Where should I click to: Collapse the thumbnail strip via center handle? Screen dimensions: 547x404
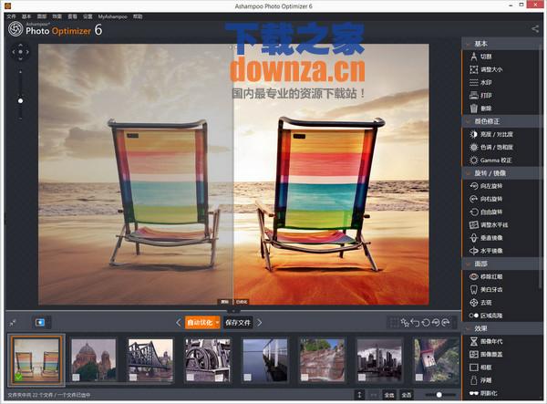coord(233,310)
